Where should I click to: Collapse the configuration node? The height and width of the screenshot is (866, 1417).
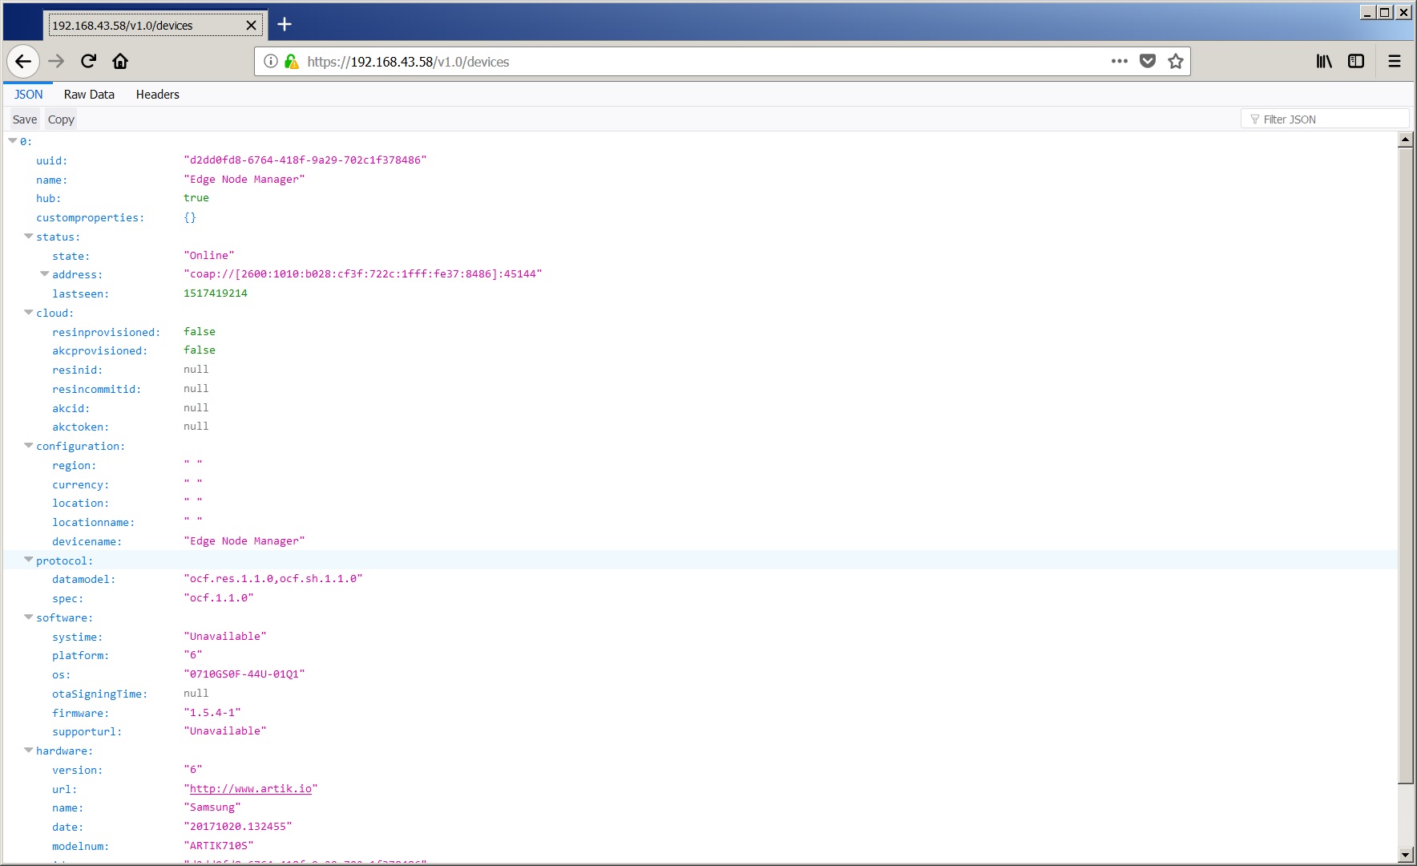[x=29, y=446]
